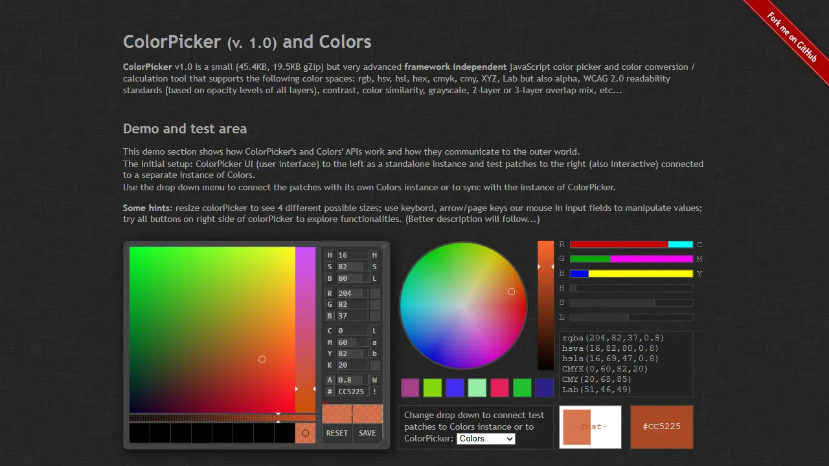Viewport: 829px width, 466px height.
Task: Click the -Test- preview patch
Action: pyautogui.click(x=591, y=427)
